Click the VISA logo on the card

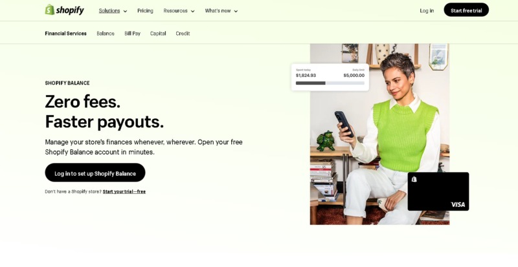(x=458, y=205)
